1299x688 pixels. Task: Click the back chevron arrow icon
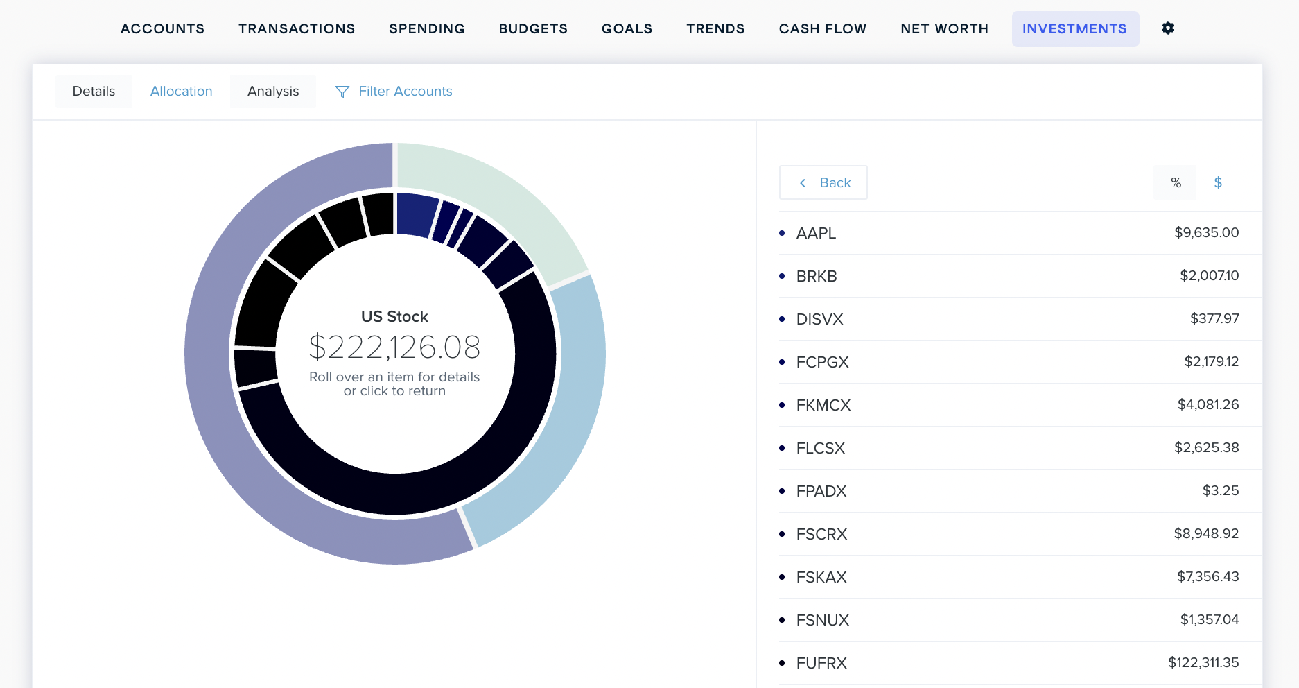point(803,183)
